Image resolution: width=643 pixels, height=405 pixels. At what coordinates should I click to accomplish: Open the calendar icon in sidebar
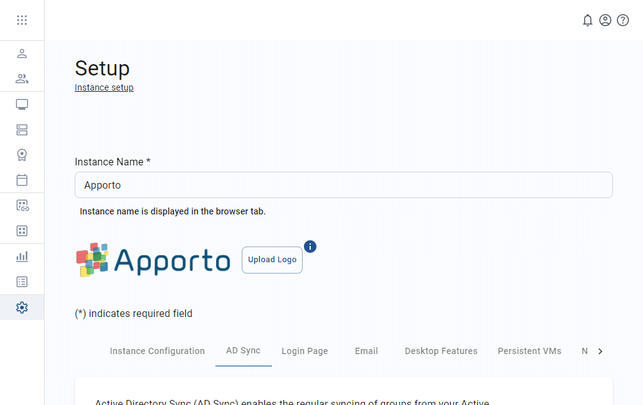pos(22,180)
